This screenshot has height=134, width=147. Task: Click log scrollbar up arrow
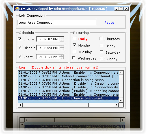pyautogui.click(x=121, y=73)
